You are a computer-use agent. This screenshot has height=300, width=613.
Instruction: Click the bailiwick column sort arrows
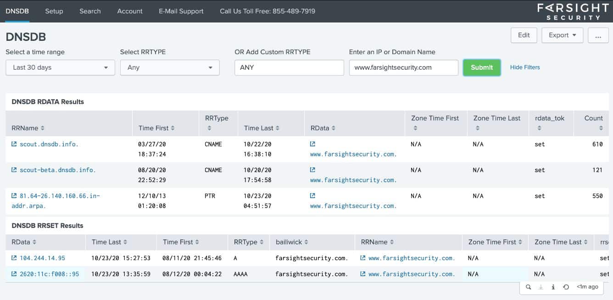pos(306,242)
